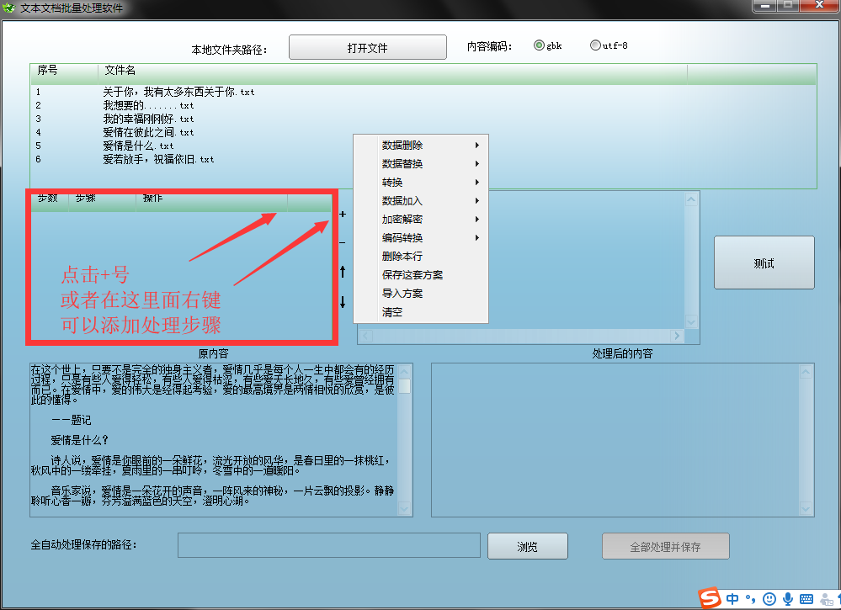The image size is (841, 610).
Task: Click the Sogou input method logo
Action: point(709,598)
